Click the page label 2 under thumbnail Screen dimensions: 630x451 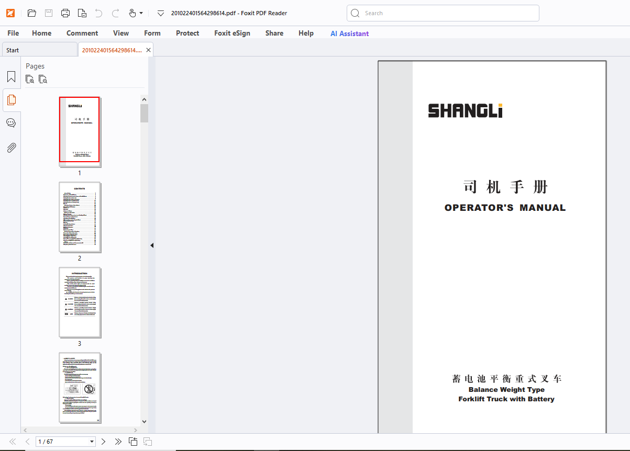click(80, 258)
